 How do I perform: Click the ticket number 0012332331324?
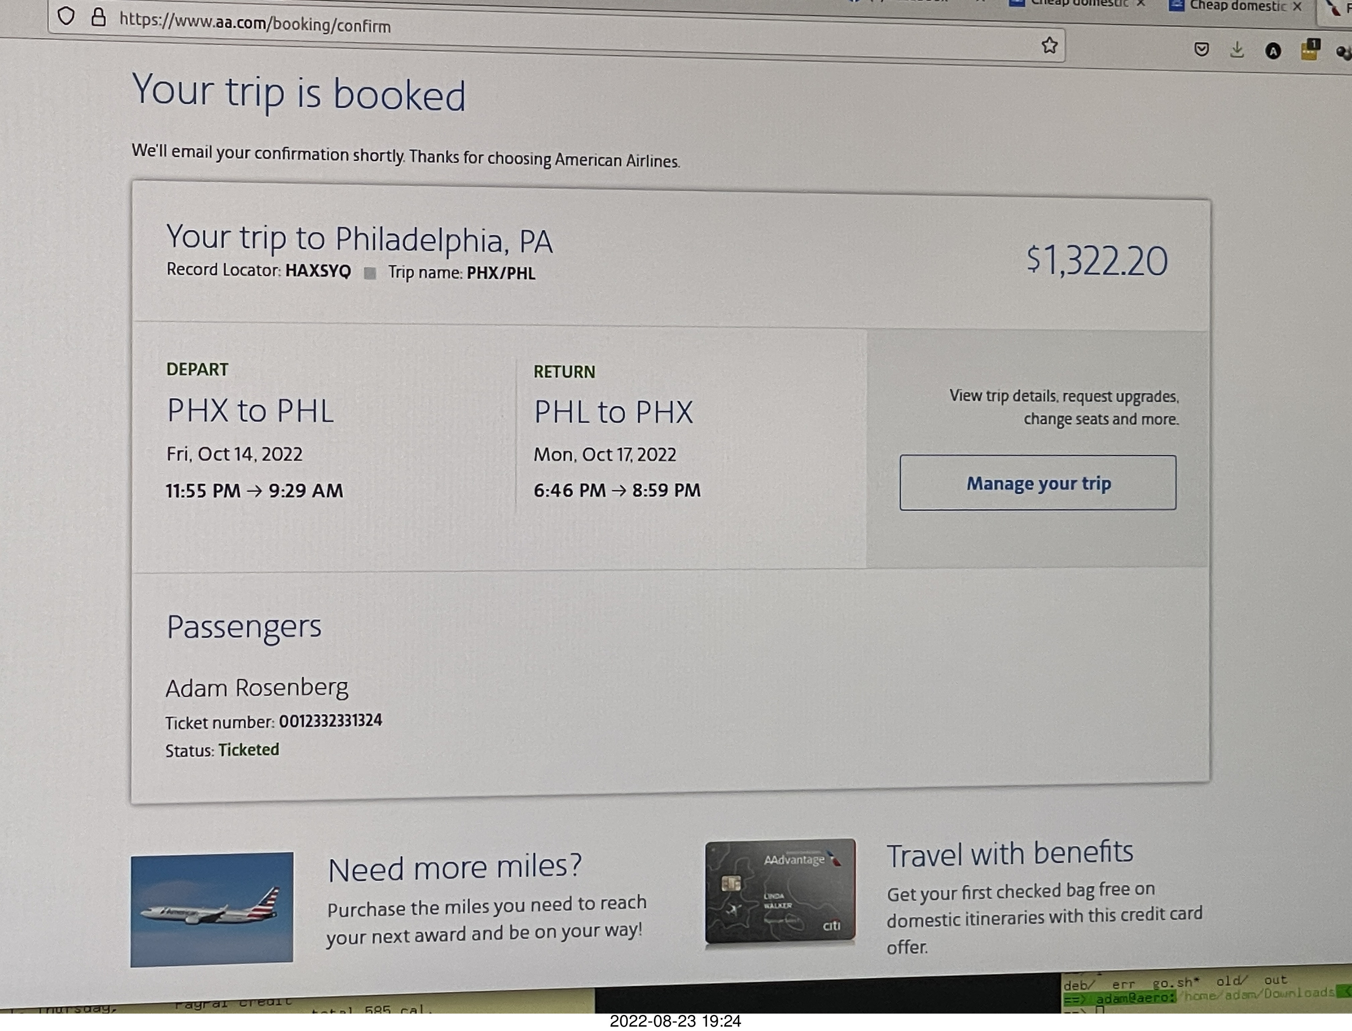[330, 721]
